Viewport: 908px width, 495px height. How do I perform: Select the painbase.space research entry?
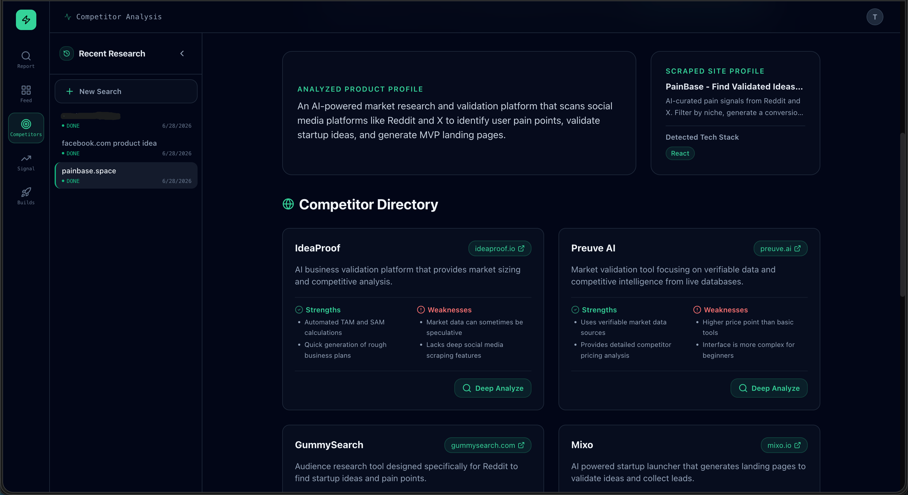point(126,176)
